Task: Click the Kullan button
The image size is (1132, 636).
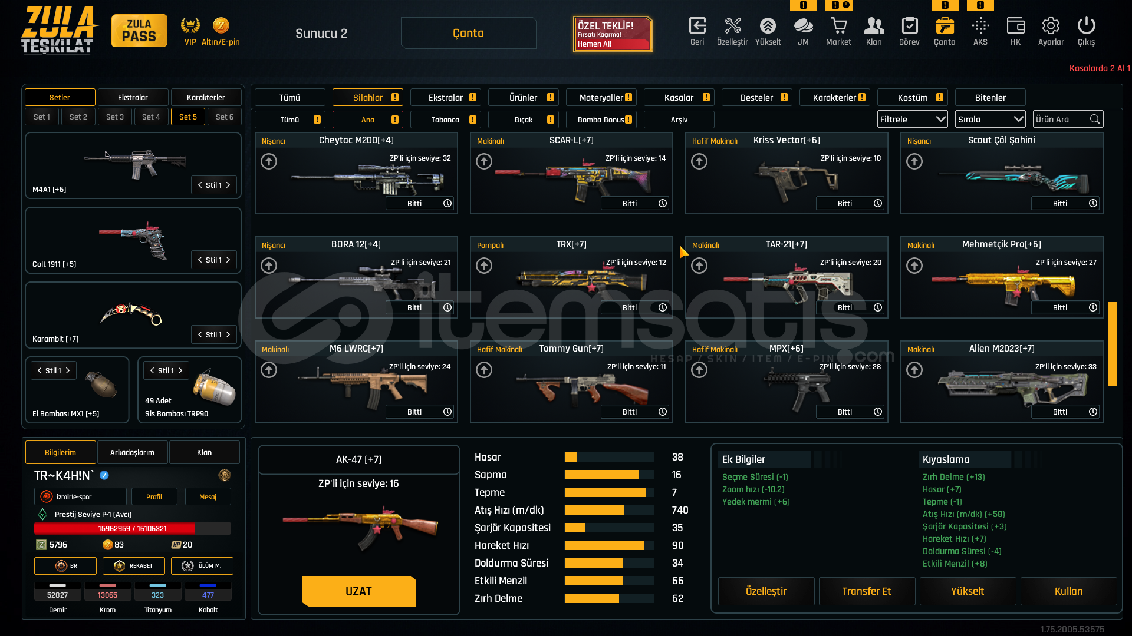Action: pyautogui.click(x=1068, y=591)
